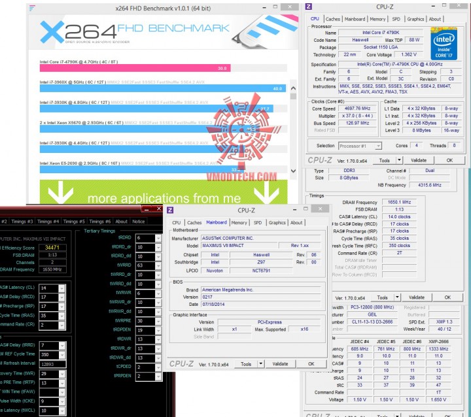The width and height of the screenshot is (471, 417).
Task: Expand the tWRWR timing dropdown
Action: pyautogui.click(x=158, y=293)
